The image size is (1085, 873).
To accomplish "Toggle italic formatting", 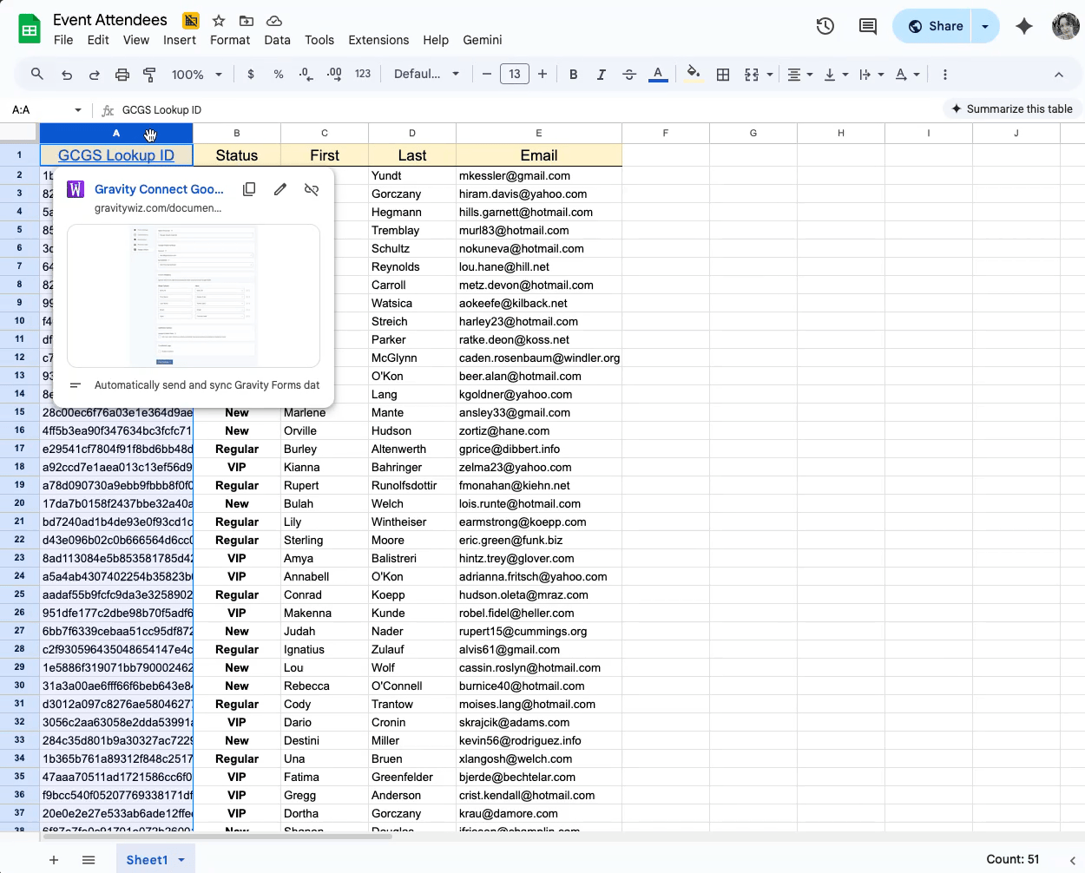I will 601,75.
